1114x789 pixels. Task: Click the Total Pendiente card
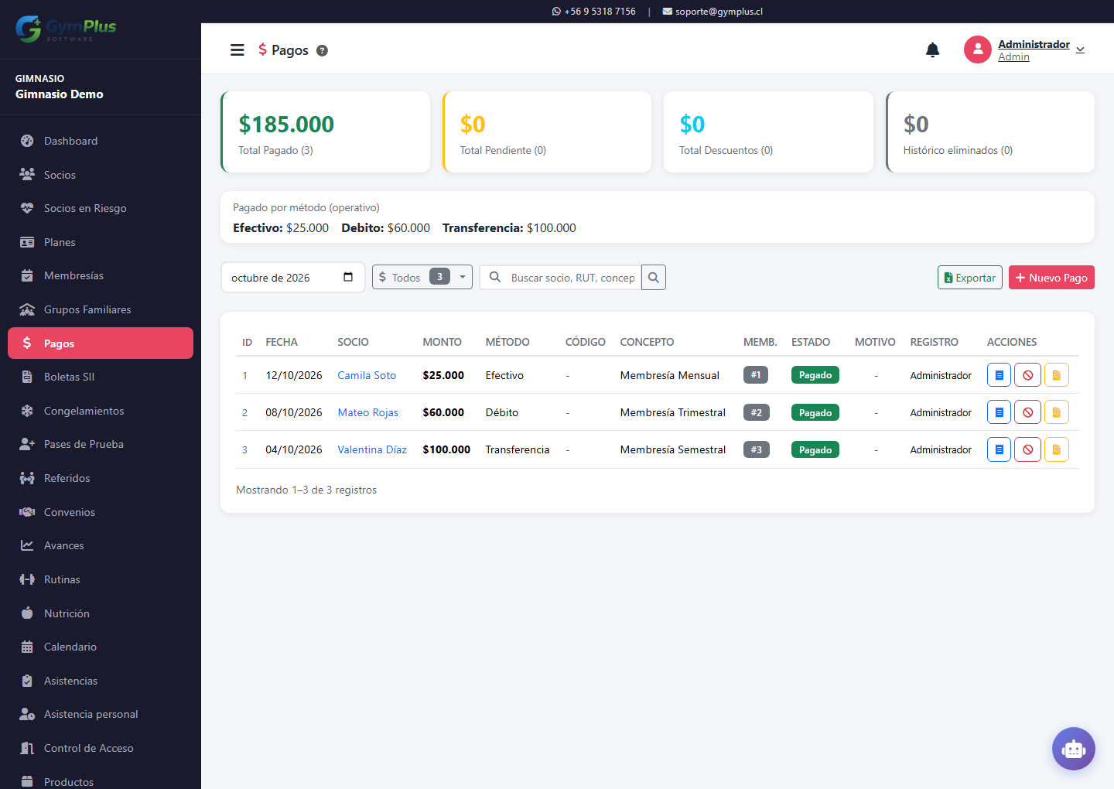click(547, 131)
